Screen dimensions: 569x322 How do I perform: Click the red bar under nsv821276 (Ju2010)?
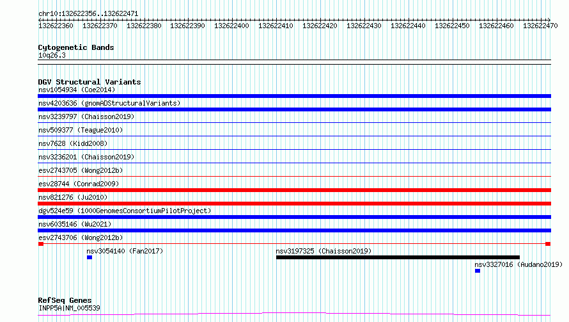(x=294, y=204)
